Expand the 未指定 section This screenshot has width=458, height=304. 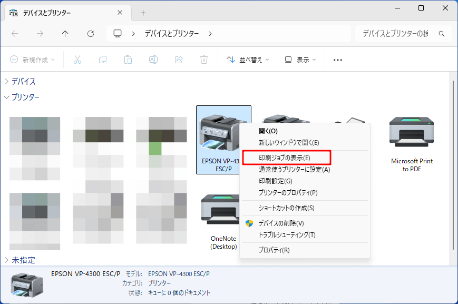(x=6, y=260)
